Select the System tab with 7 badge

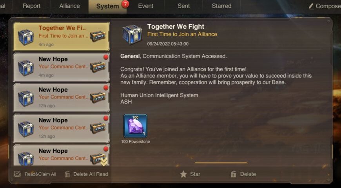[108, 6]
